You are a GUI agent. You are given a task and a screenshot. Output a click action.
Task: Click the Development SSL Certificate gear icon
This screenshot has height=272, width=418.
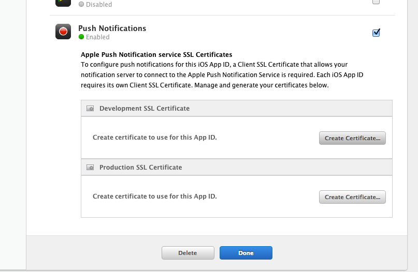(90, 108)
